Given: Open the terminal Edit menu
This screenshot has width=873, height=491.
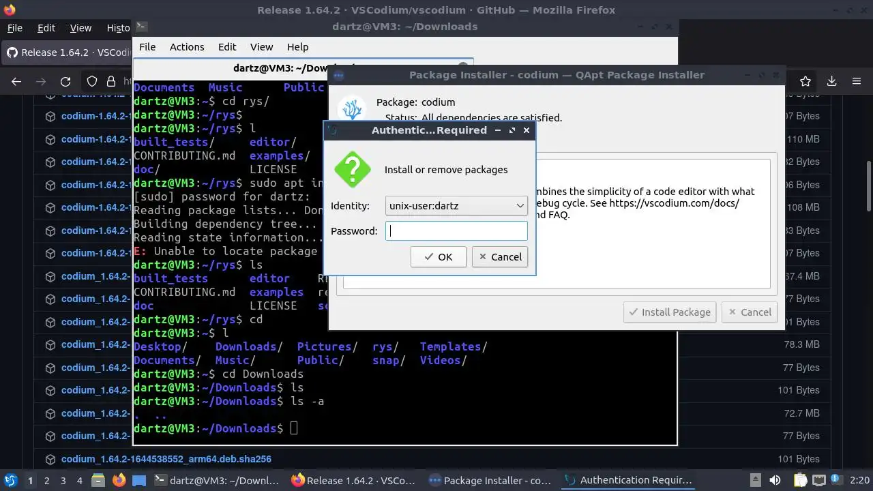Looking at the screenshot, I should coord(227,47).
